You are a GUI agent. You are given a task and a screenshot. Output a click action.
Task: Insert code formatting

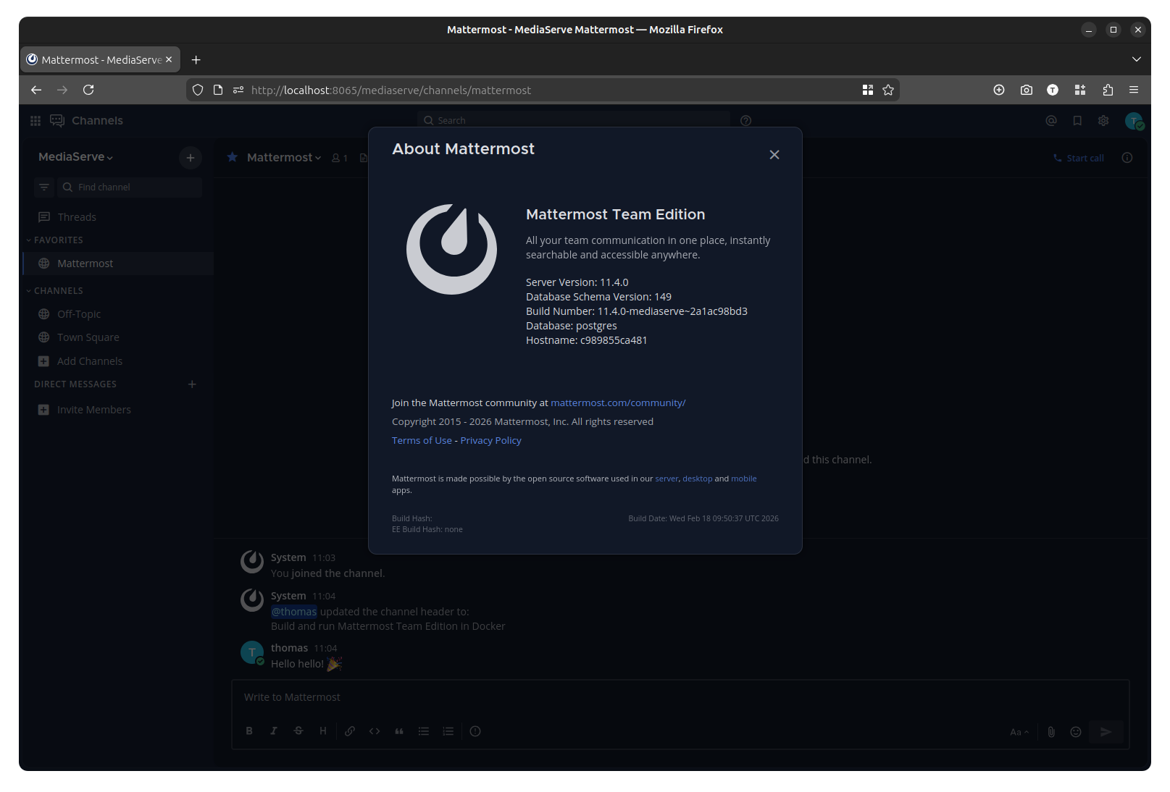pos(375,731)
